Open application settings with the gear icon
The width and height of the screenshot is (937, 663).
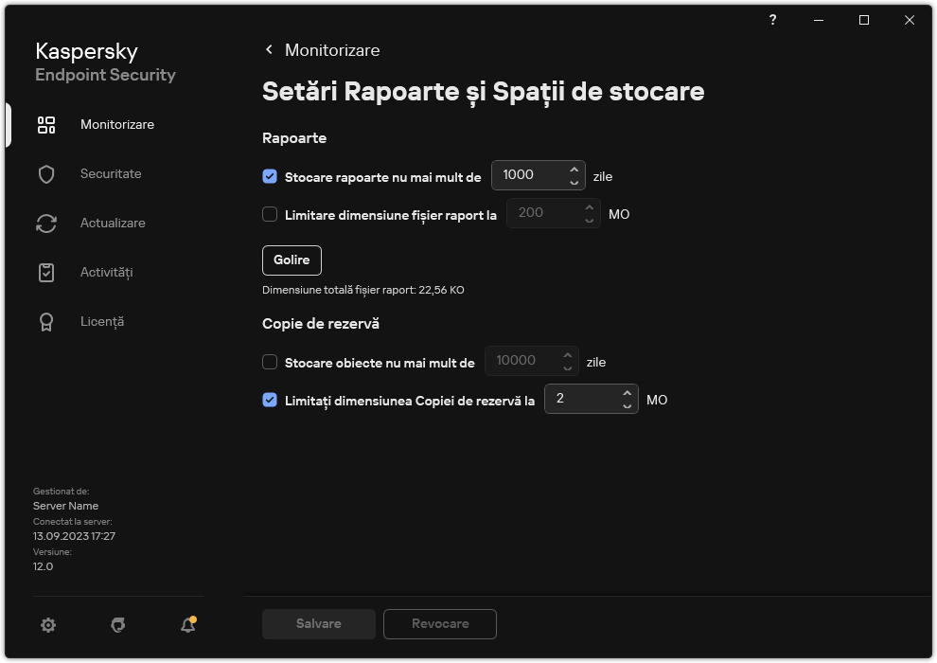(48, 625)
